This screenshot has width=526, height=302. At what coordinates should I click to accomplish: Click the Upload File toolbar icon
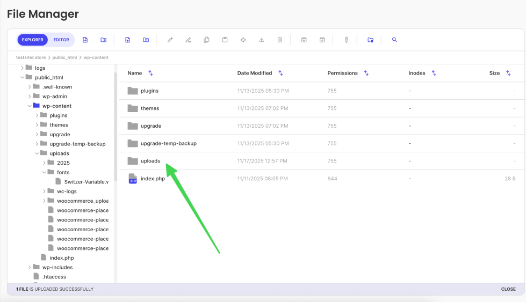point(127,40)
